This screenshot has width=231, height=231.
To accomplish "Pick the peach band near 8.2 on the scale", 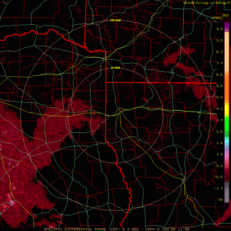I will [227, 53].
